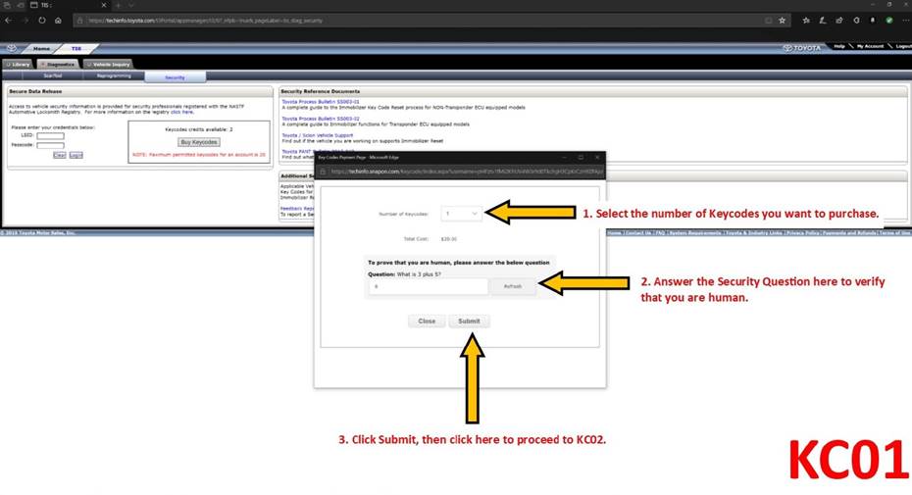Click the Login button under credentials
The height and width of the screenshot is (495, 912).
tap(76, 155)
